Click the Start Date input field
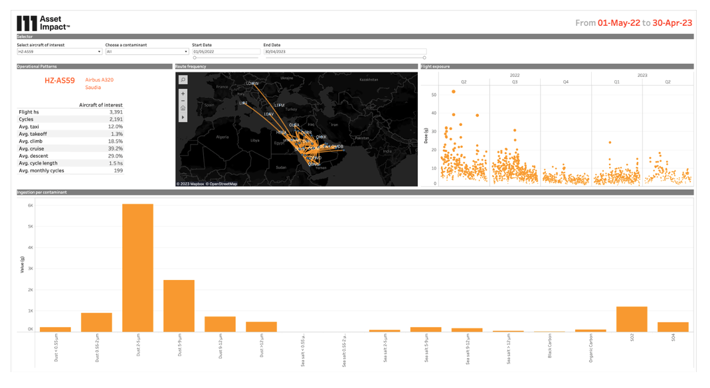This screenshot has height=388, width=710. tap(226, 52)
